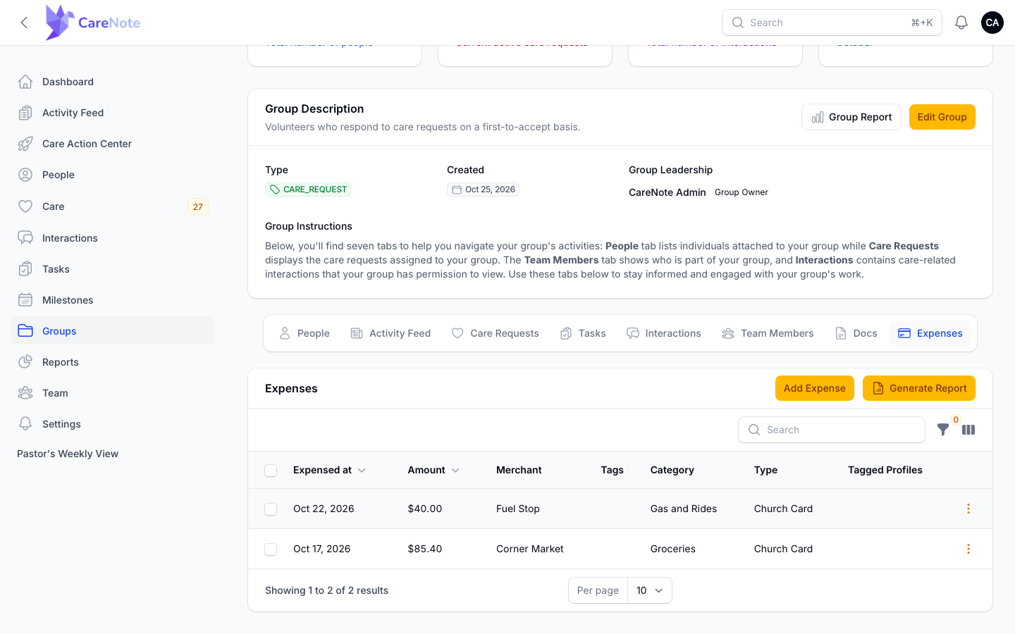Focus the expenses Search field
This screenshot has height=634, width=1015.
(832, 430)
